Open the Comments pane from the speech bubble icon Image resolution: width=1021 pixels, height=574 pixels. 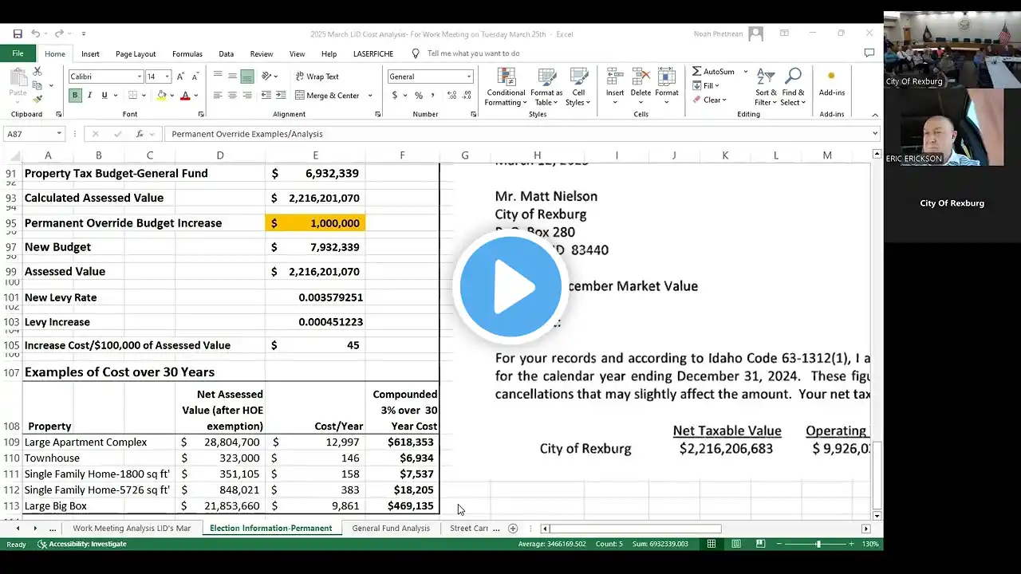(x=869, y=53)
